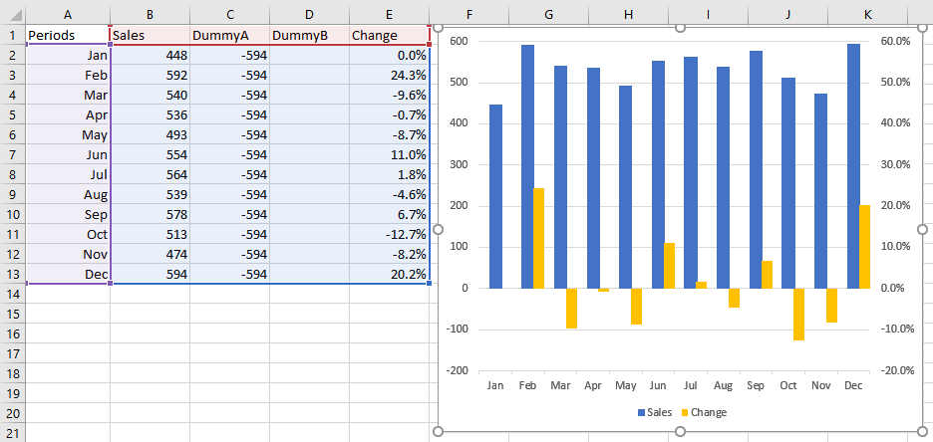Click the blue range fill handle at E13

click(430, 284)
